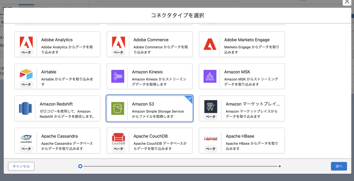Click the 次へ button

339,166
